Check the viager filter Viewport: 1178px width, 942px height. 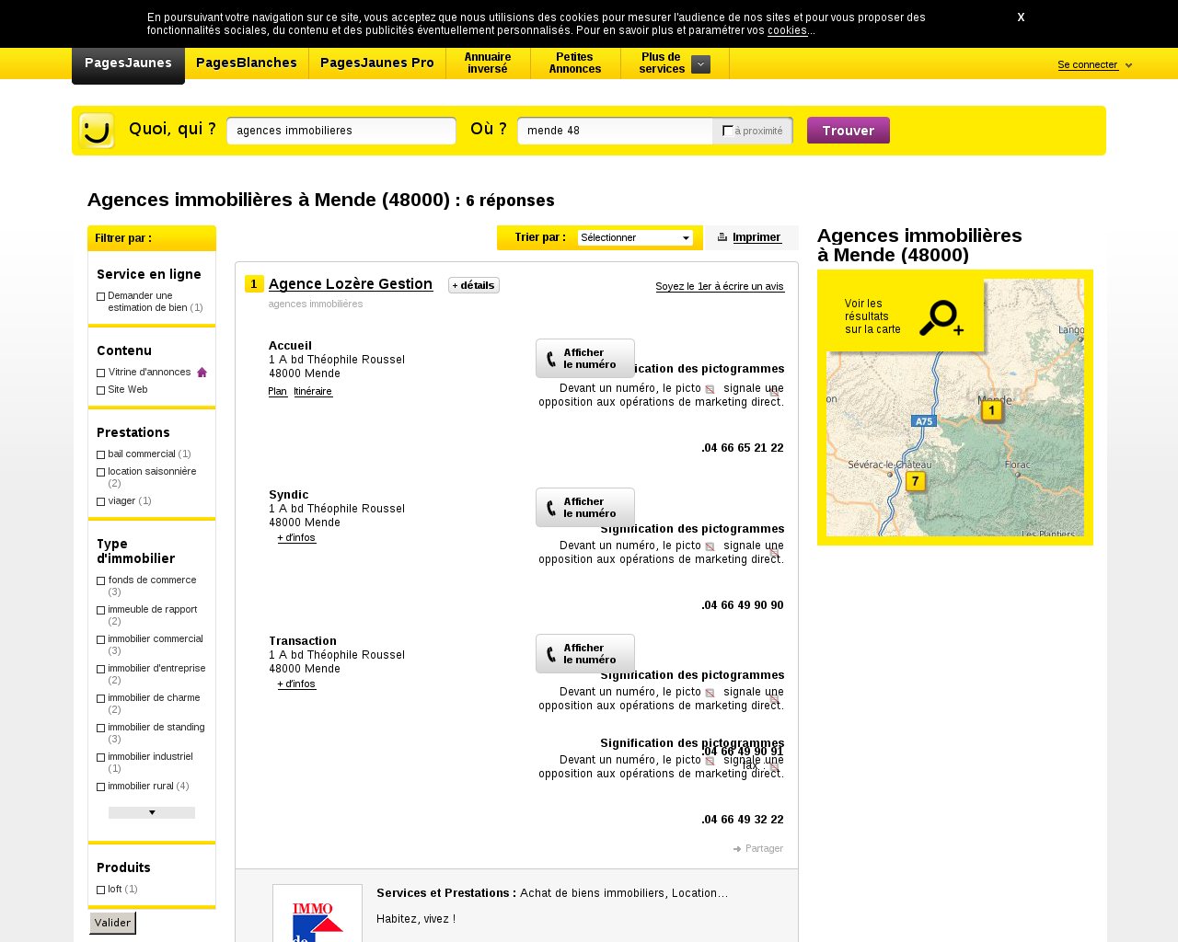(x=101, y=501)
